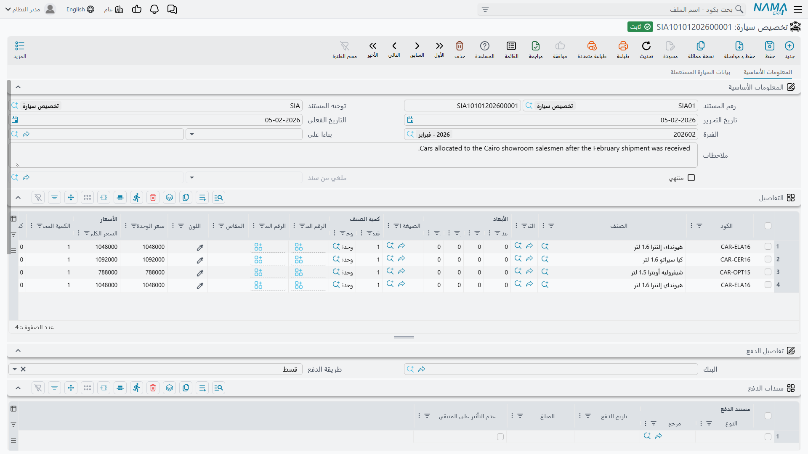Click add-row icon in التفاصيل toolbar

click(202, 198)
